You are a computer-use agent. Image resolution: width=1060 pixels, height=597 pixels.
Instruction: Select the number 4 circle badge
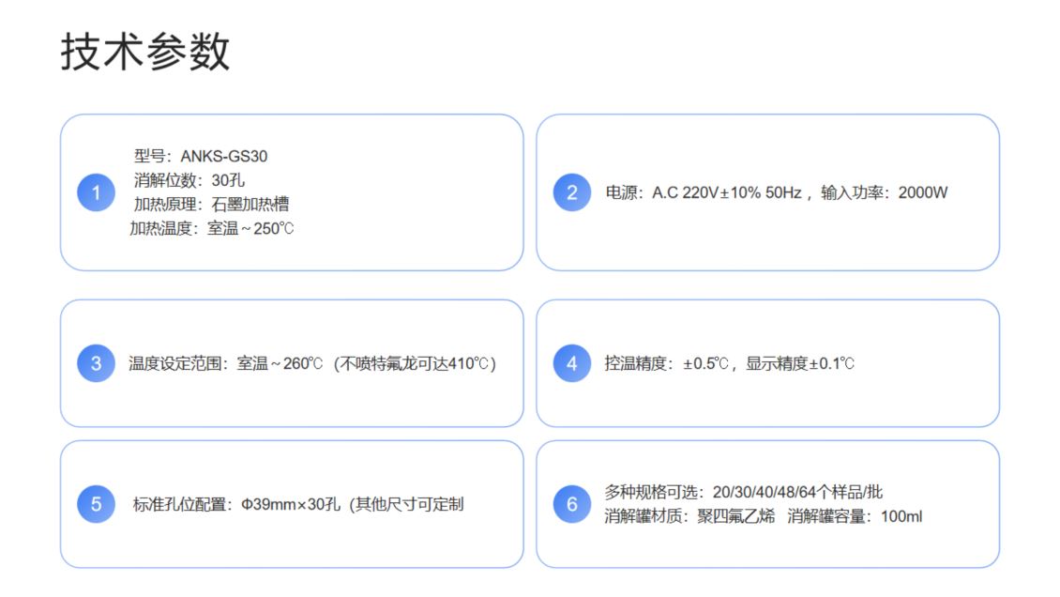click(572, 363)
